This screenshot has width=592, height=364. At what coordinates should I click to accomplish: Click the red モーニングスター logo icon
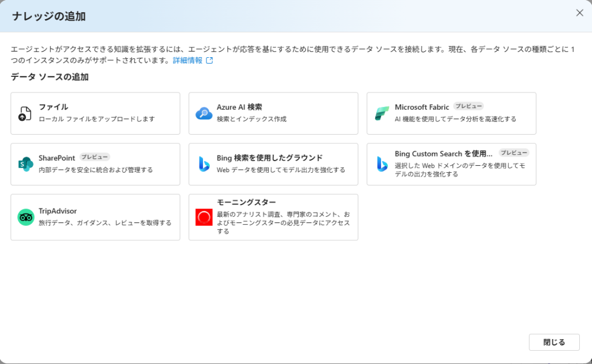click(203, 217)
